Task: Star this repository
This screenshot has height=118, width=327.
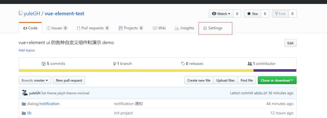Action: (x=252, y=14)
